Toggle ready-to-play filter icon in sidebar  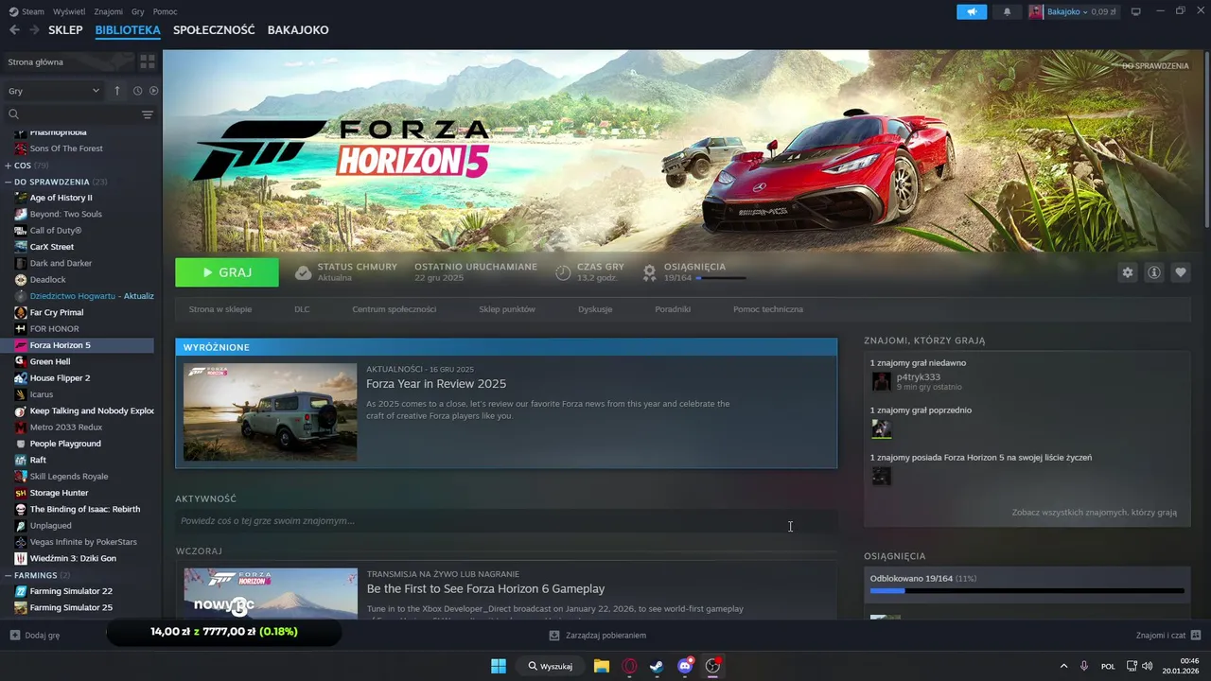tap(154, 91)
